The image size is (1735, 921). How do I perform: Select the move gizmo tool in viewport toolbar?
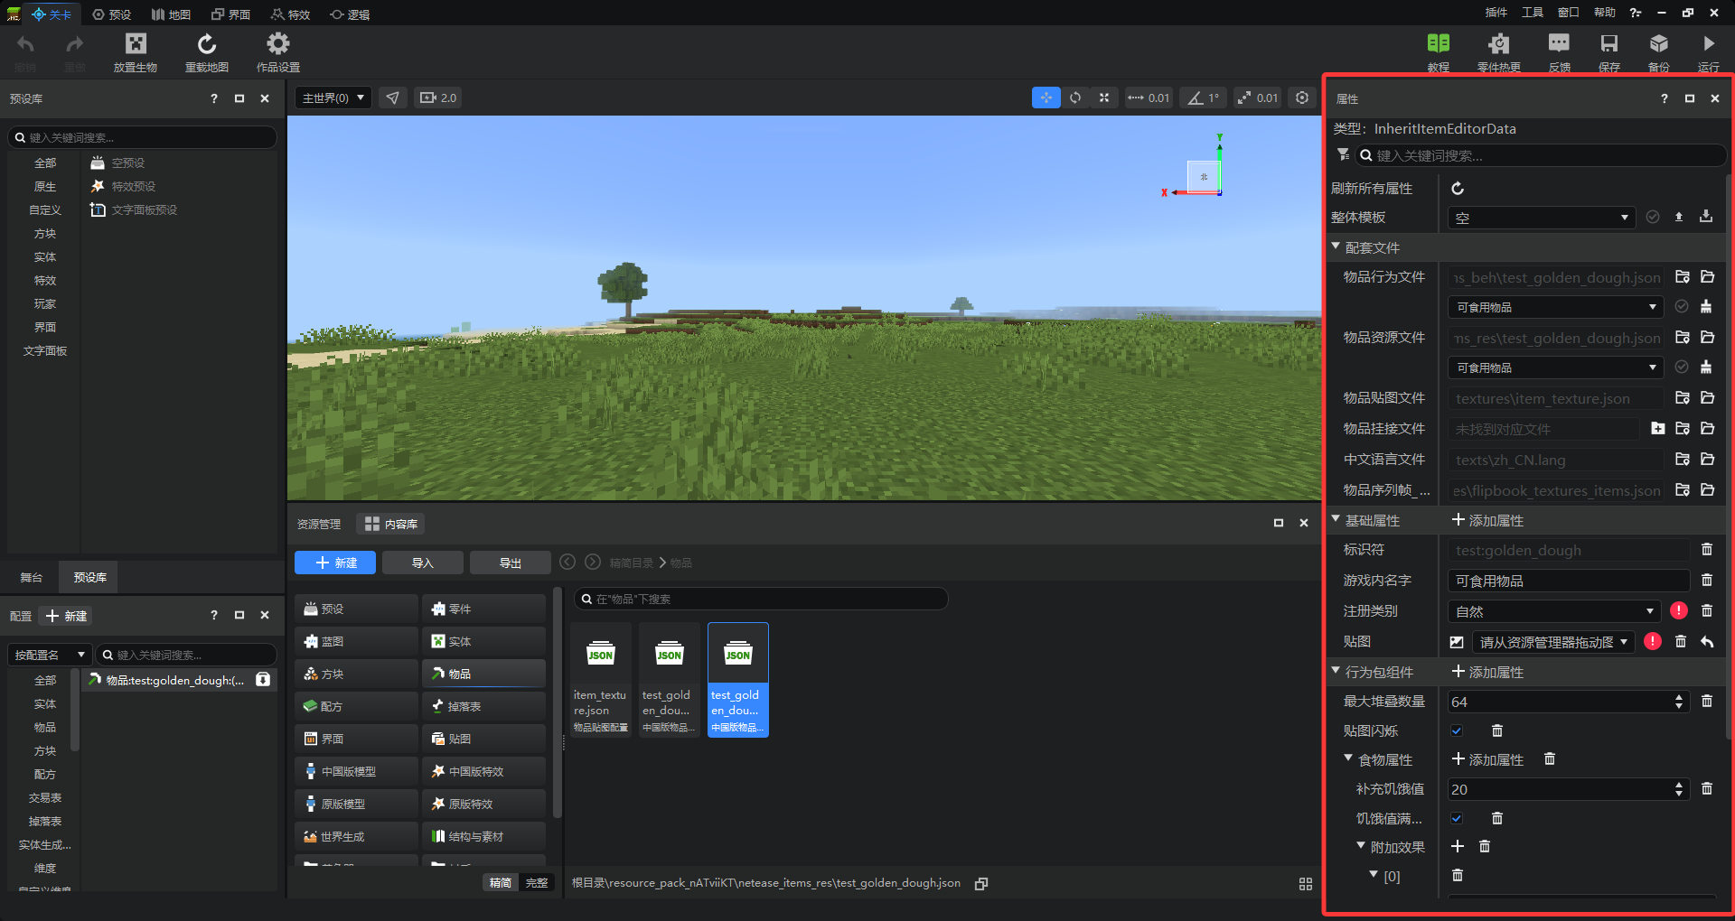(1046, 98)
